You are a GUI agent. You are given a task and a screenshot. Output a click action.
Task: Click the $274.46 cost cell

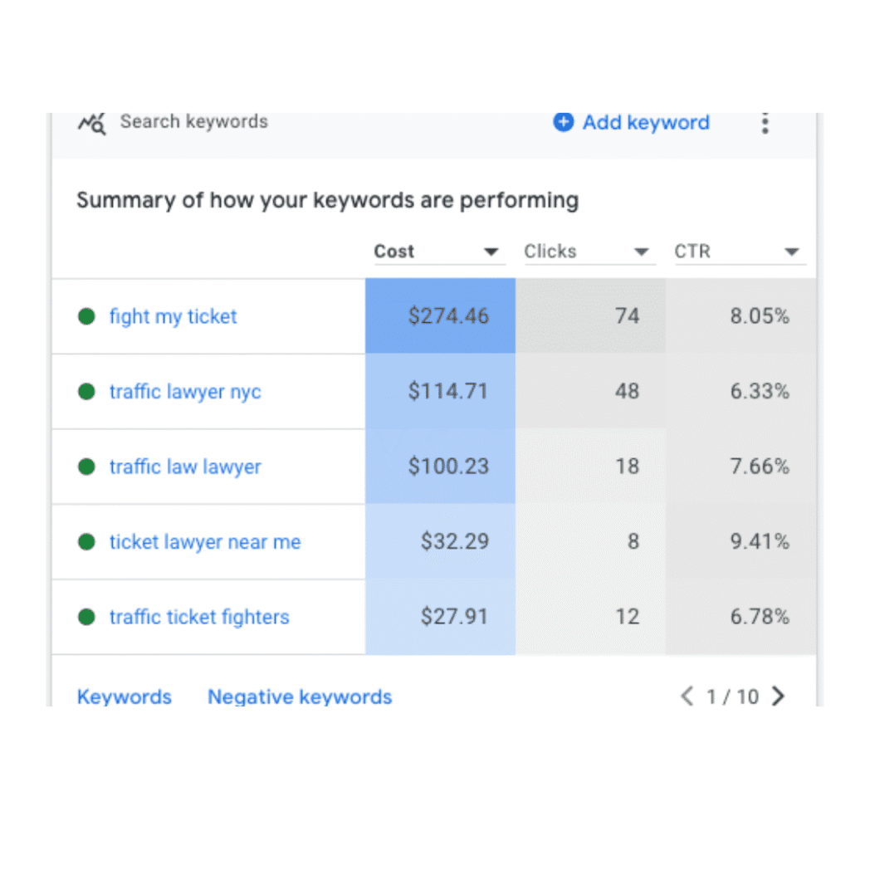440,316
